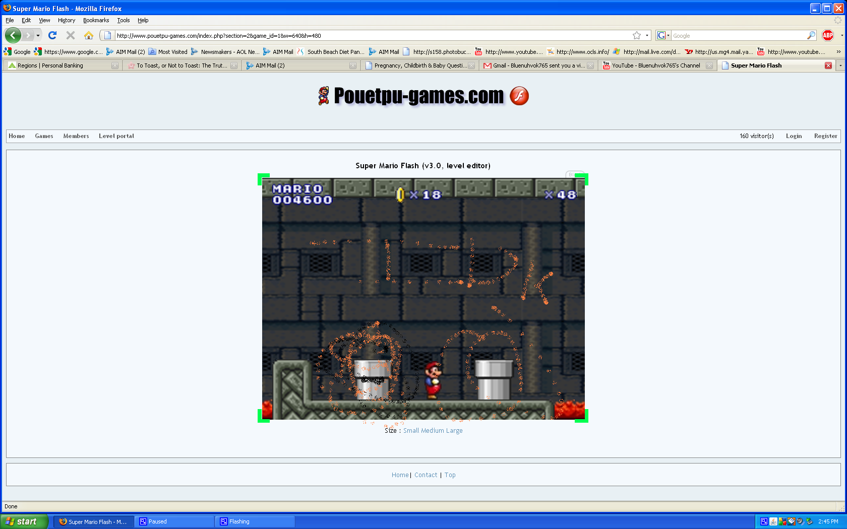The width and height of the screenshot is (847, 529).
Task: Click the Firefox forward arrow button
Action: 28,35
